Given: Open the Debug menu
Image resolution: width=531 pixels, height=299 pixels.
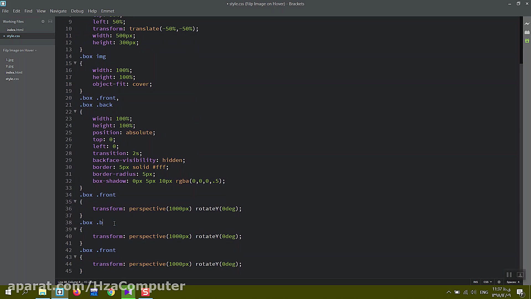Looking at the screenshot, I should (x=77, y=11).
